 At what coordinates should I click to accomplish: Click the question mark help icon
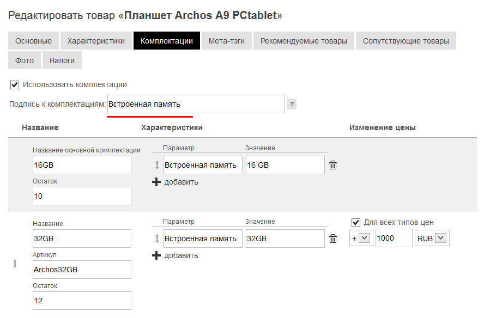click(292, 104)
